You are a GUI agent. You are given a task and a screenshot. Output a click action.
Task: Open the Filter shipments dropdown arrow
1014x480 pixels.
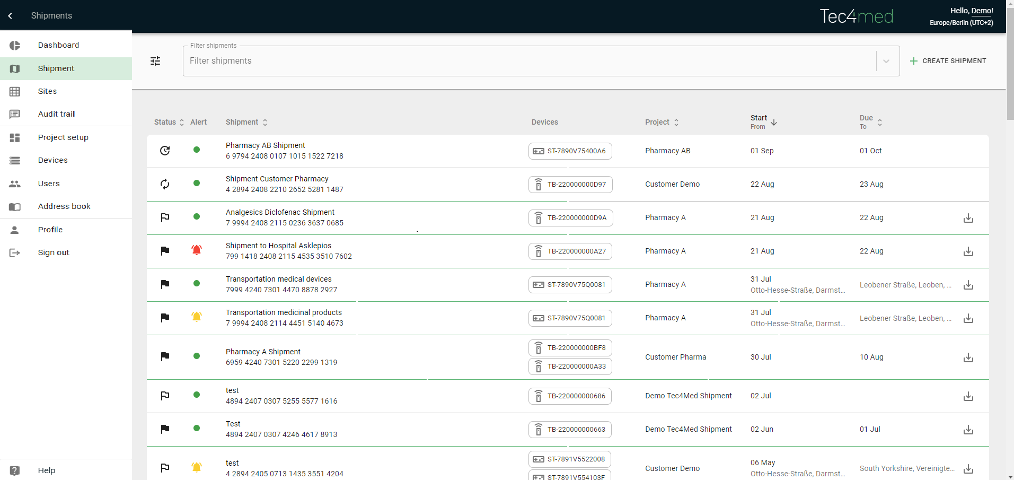(x=886, y=61)
